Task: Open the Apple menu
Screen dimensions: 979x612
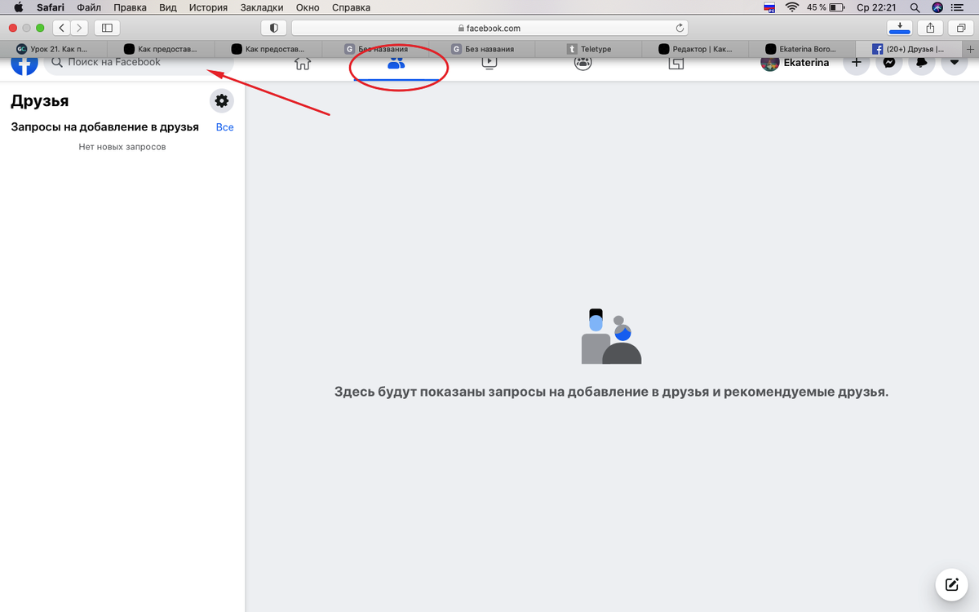Action: (18, 7)
